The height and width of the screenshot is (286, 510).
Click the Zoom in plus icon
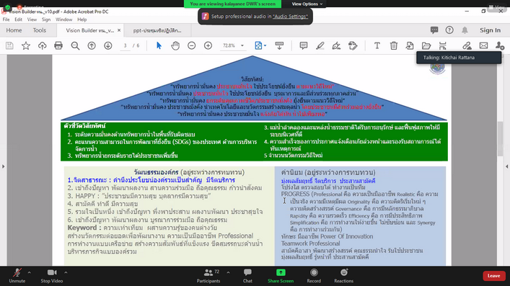click(208, 46)
